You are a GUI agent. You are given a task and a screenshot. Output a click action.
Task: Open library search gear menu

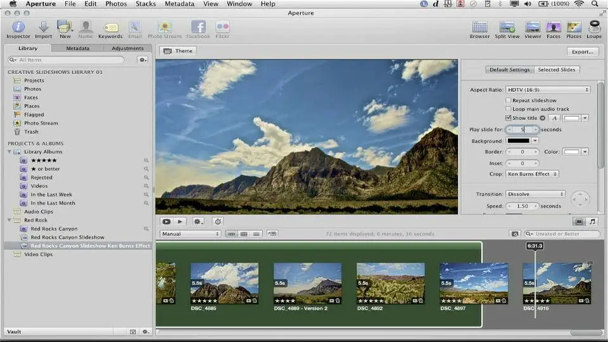pyautogui.click(x=142, y=60)
